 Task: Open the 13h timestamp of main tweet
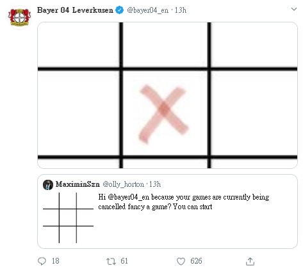pos(181,10)
